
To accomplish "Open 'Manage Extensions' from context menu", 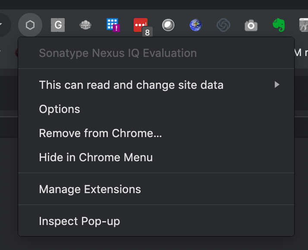I will point(156,189).
